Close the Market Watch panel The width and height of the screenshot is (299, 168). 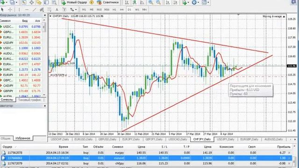(45, 15)
